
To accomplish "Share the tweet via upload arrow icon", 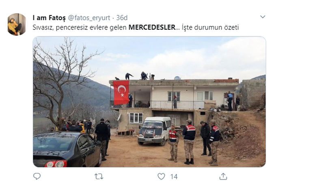I will click(x=223, y=177).
